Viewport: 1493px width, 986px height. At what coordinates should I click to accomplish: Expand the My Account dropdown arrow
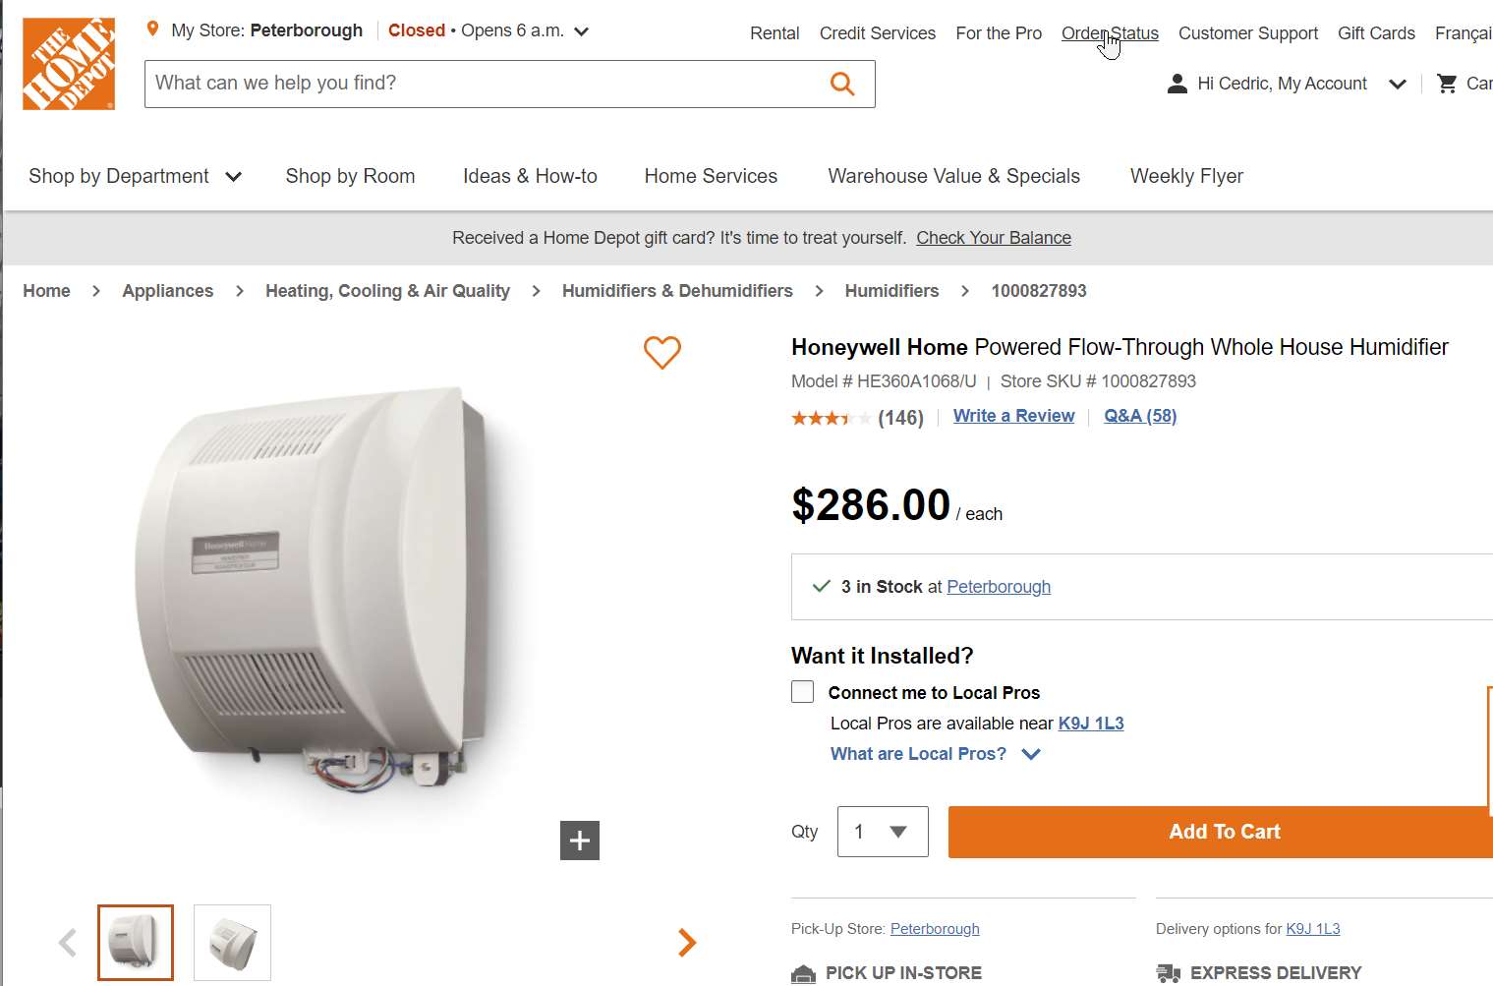click(x=1397, y=84)
